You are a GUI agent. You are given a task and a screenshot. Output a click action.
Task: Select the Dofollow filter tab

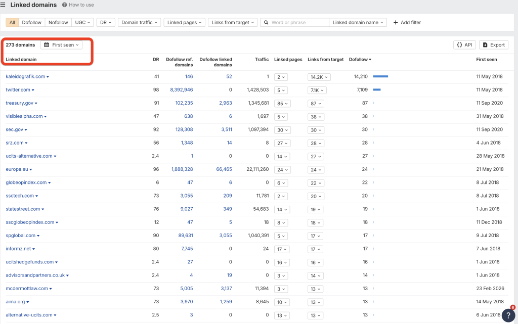[x=32, y=22]
